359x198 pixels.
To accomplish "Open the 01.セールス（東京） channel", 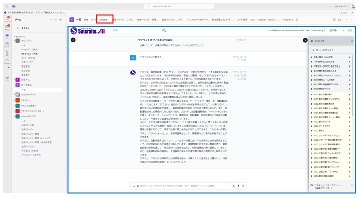I will [29, 49].
